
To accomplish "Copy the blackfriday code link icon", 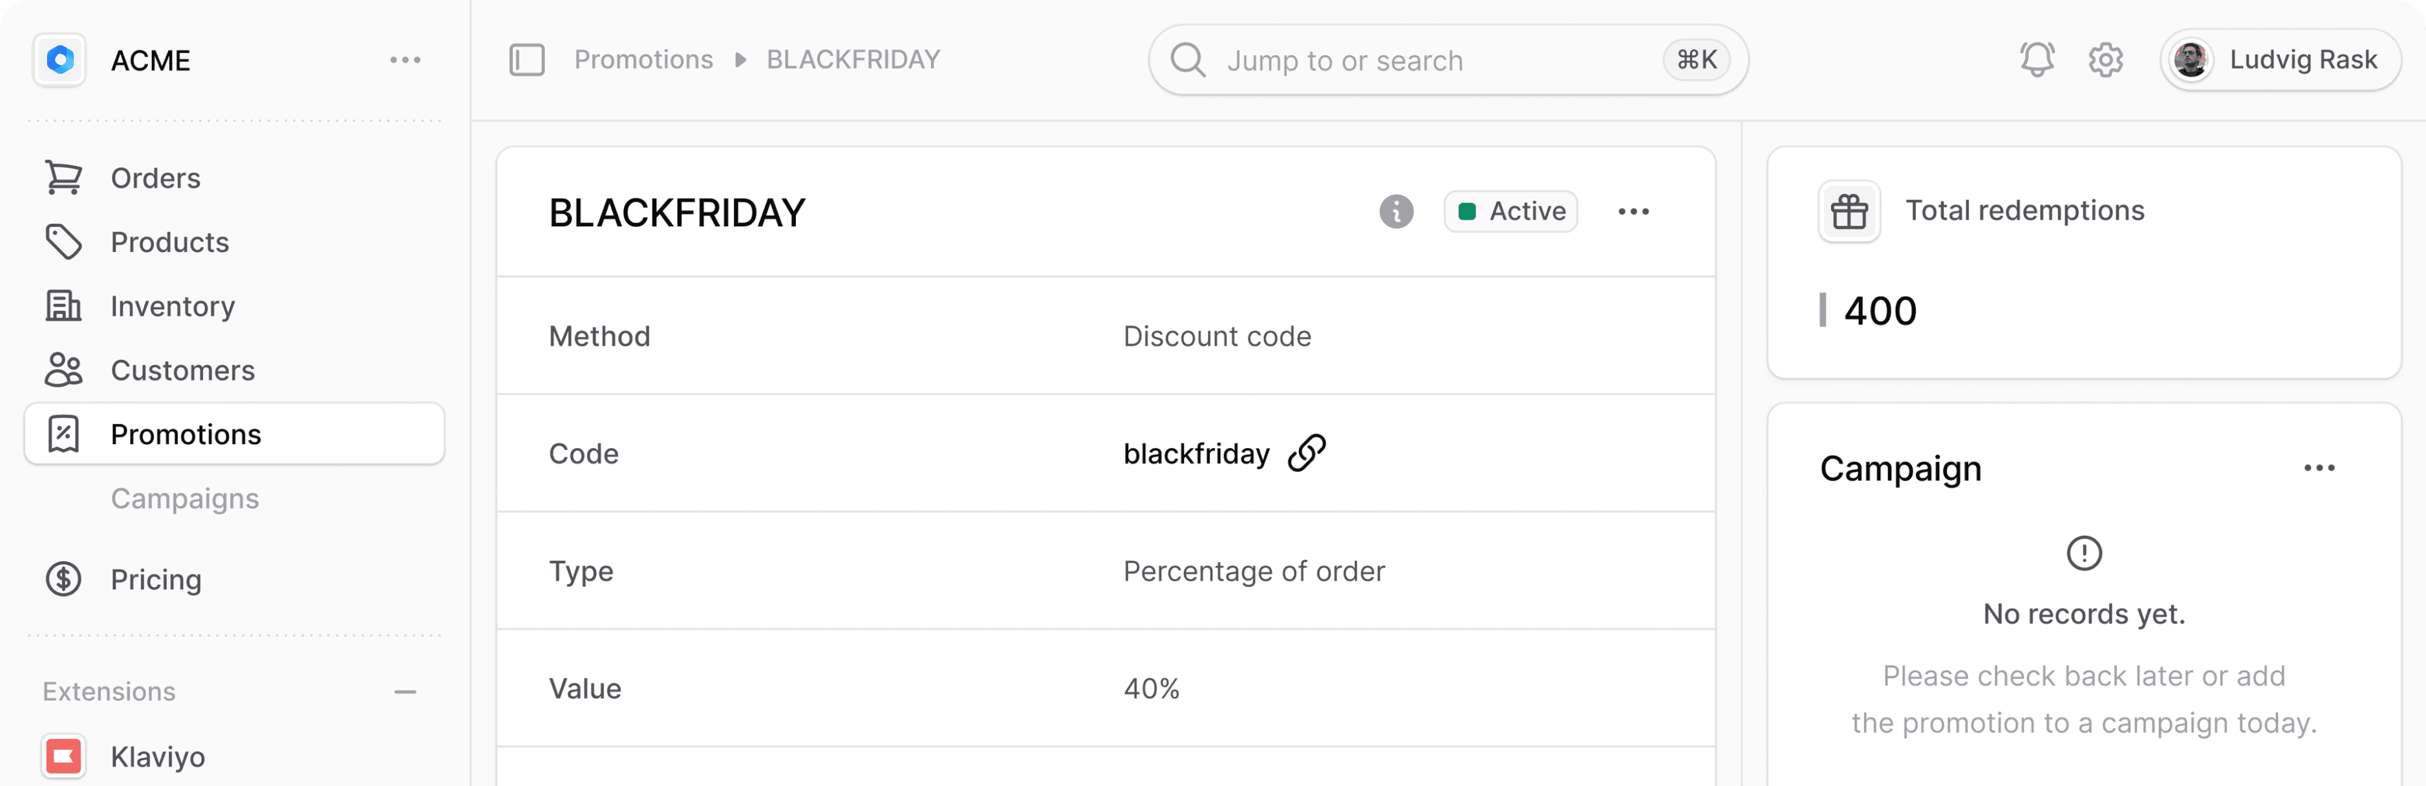I will 1307,452.
